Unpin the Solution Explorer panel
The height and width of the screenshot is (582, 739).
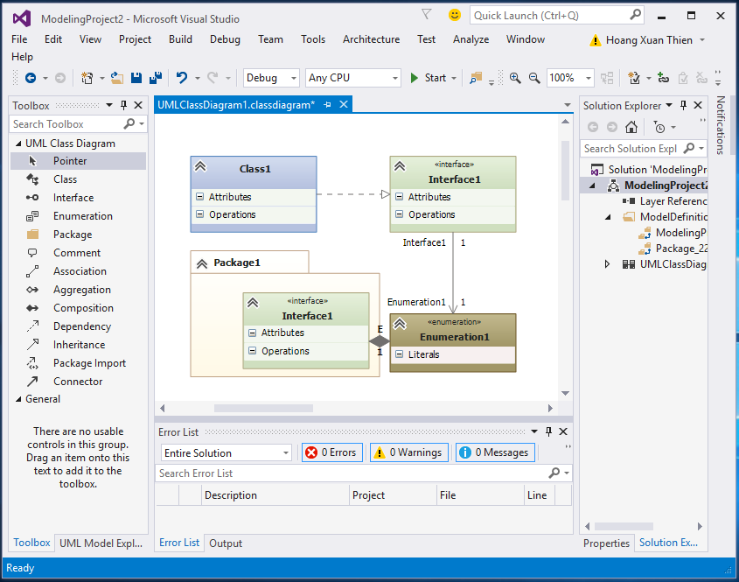pyautogui.click(x=683, y=105)
